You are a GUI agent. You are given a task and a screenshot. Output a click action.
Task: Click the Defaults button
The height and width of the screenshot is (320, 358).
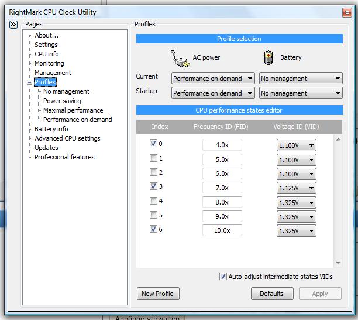(272, 294)
